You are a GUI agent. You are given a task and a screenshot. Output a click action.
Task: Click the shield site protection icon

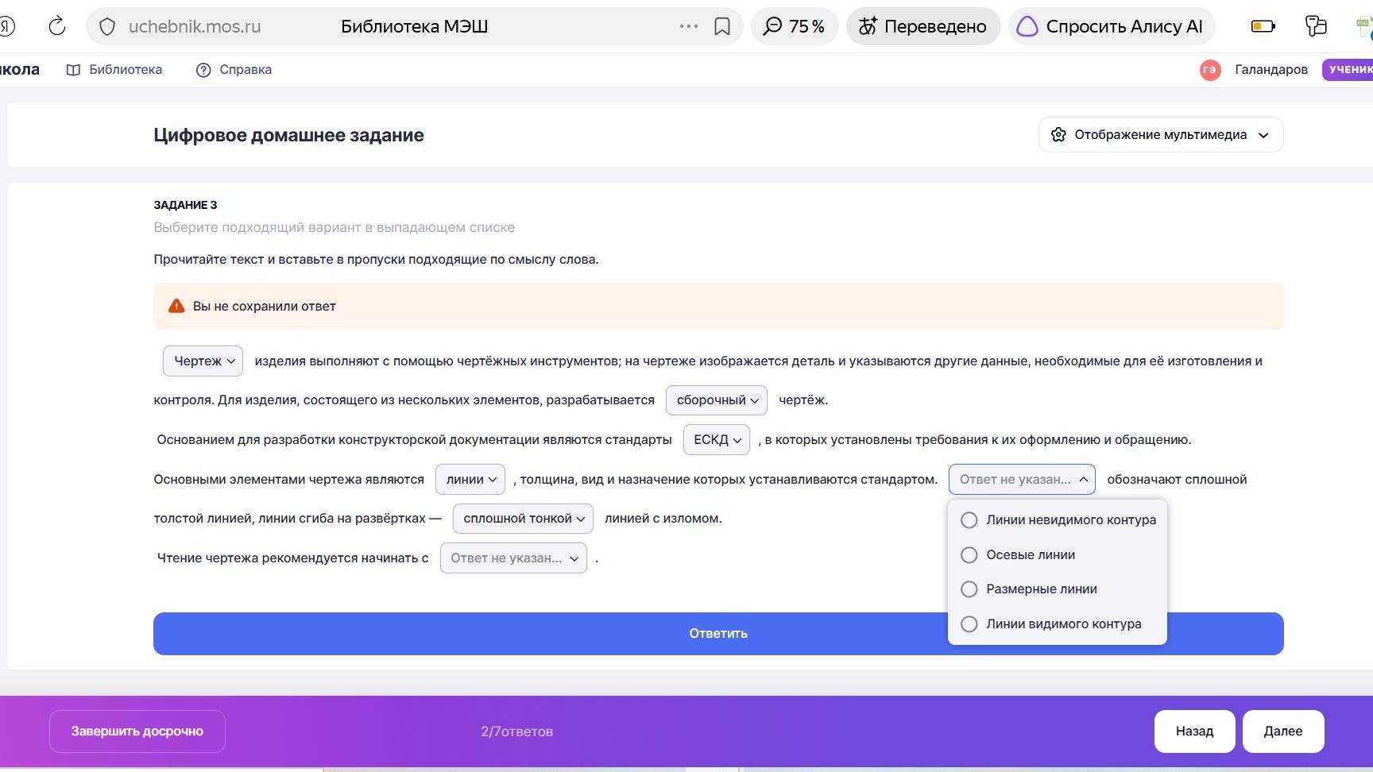tap(107, 27)
